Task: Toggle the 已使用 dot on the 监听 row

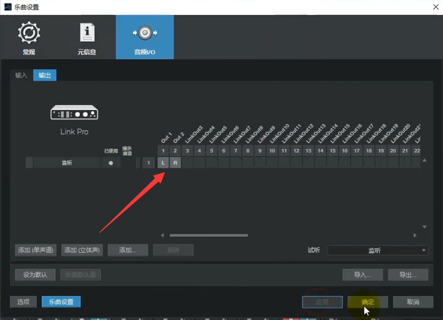Action: (x=111, y=163)
